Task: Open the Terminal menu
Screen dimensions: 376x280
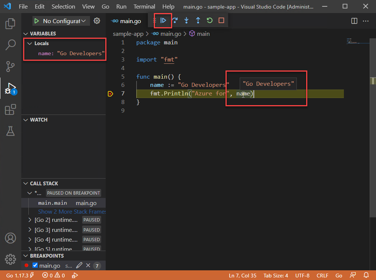Action: pyautogui.click(x=144, y=7)
